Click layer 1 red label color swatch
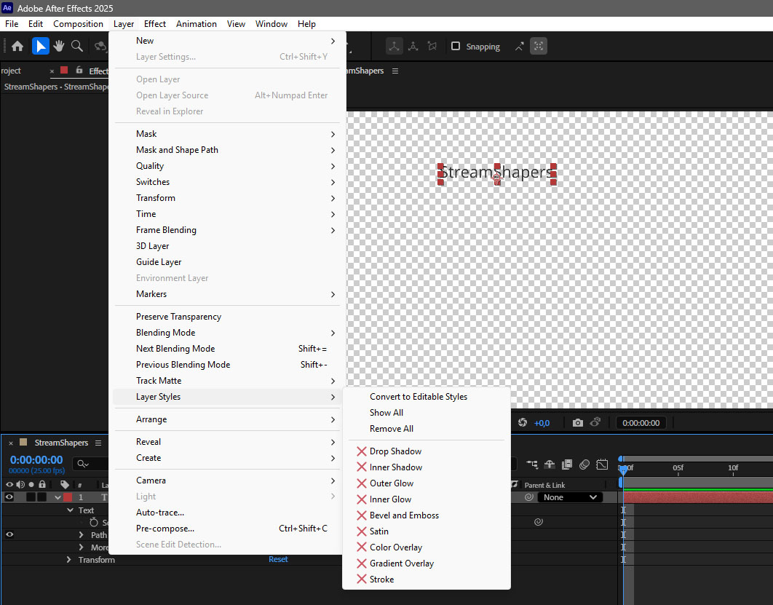773x605 pixels. point(68,497)
